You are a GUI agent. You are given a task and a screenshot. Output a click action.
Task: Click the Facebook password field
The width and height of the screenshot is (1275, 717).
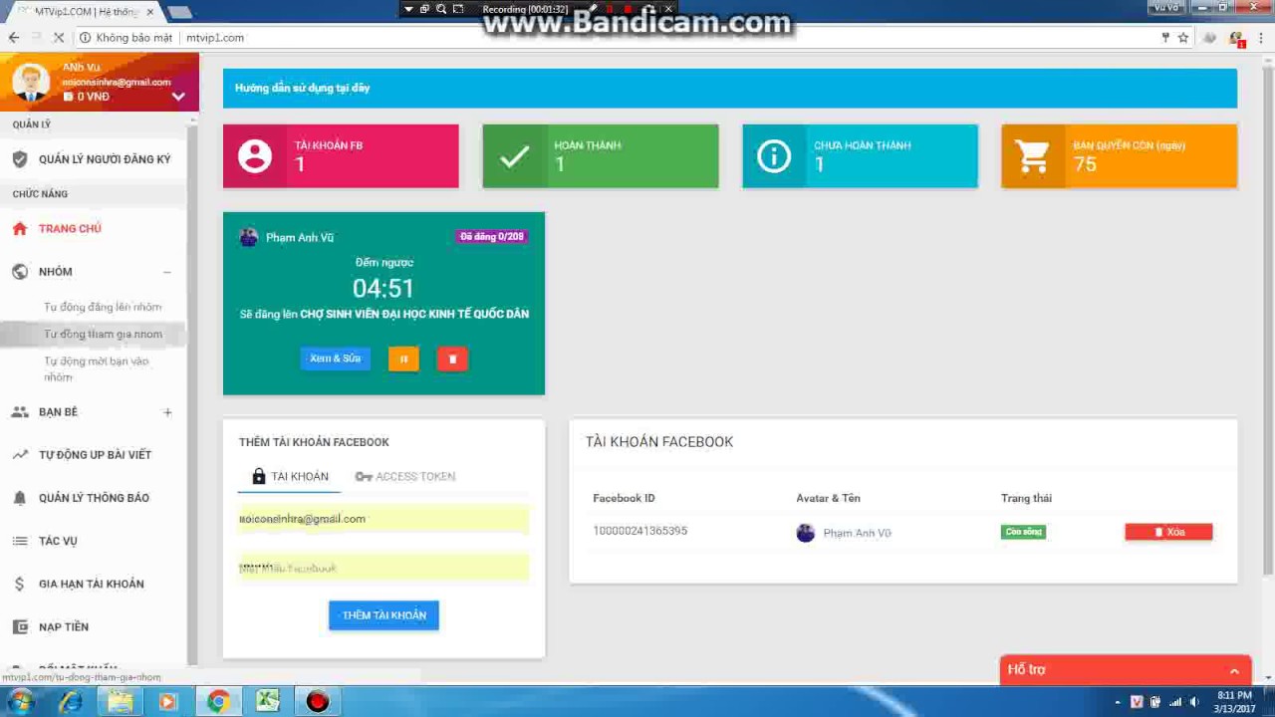[x=383, y=568]
